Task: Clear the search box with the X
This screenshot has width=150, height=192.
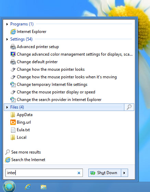Action: point(79,173)
